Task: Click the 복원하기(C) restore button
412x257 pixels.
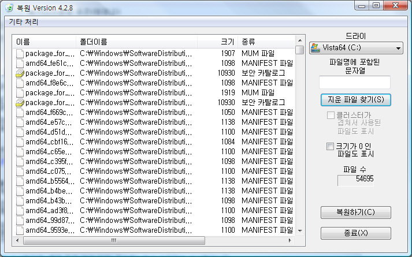Action: (356, 213)
